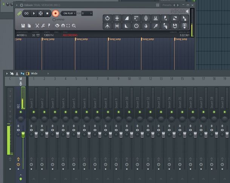Screen dimensions: 230x183
Task: Click the denoise brush tool icon
Action: 155,26
